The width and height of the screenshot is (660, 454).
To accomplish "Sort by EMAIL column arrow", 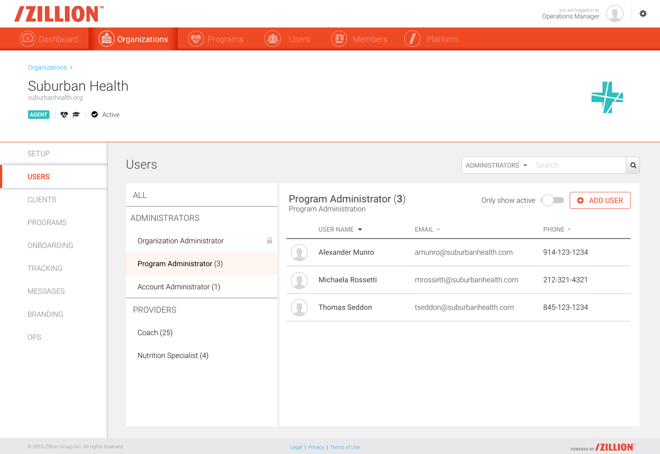I will pos(438,230).
